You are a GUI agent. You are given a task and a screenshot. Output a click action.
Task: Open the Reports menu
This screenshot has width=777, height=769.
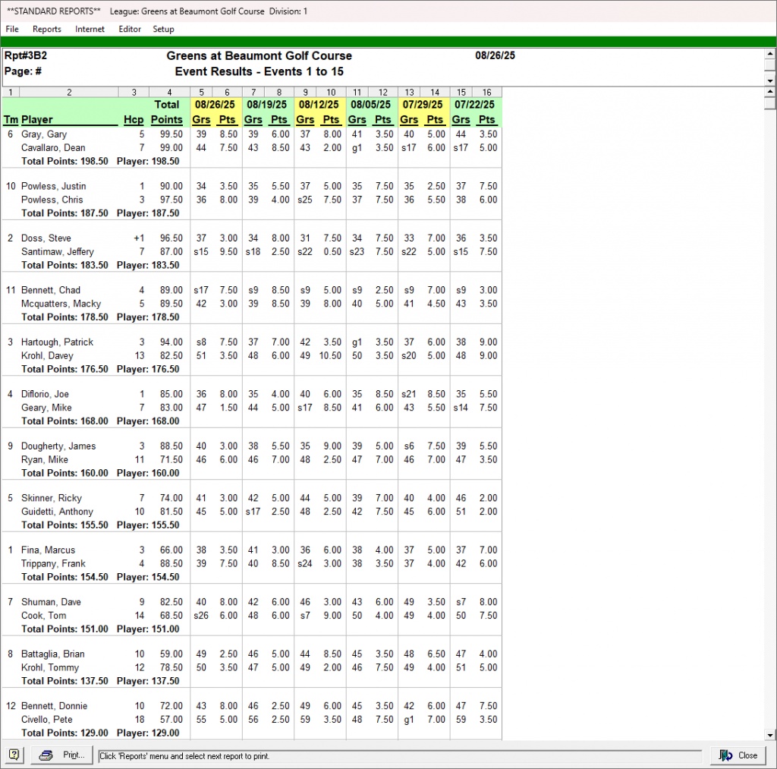pos(47,30)
